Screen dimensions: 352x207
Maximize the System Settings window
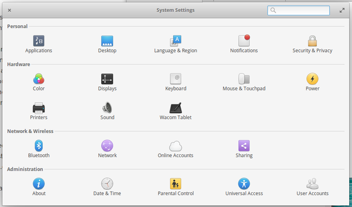(342, 10)
